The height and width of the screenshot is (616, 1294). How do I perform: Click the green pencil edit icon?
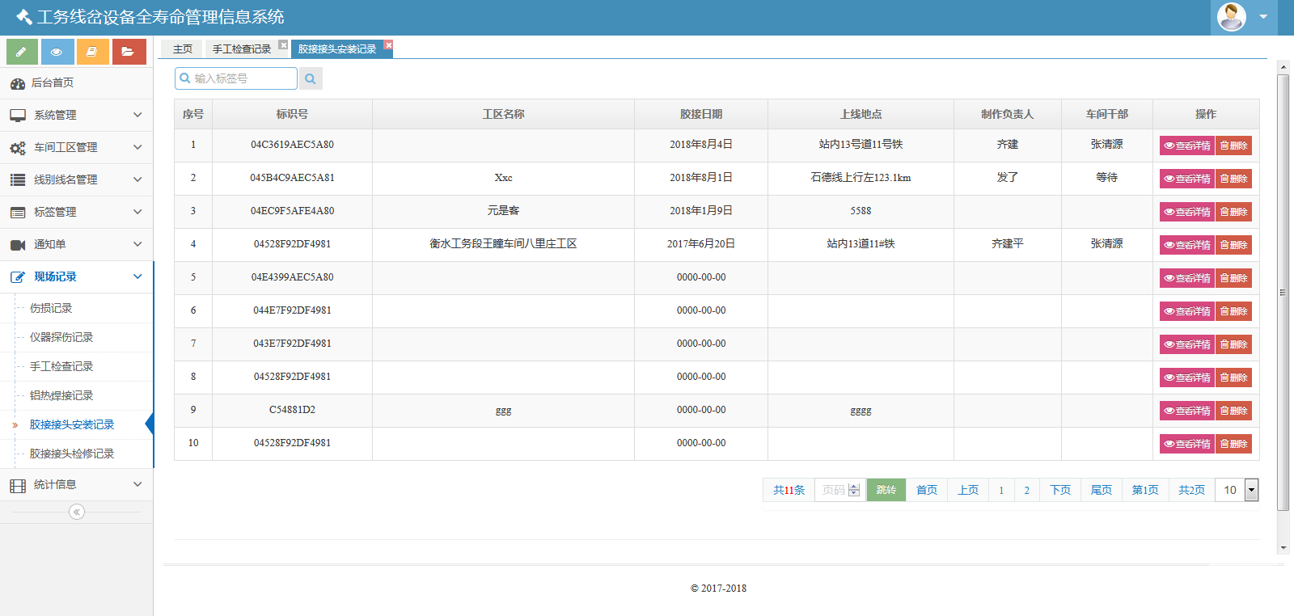(x=22, y=52)
